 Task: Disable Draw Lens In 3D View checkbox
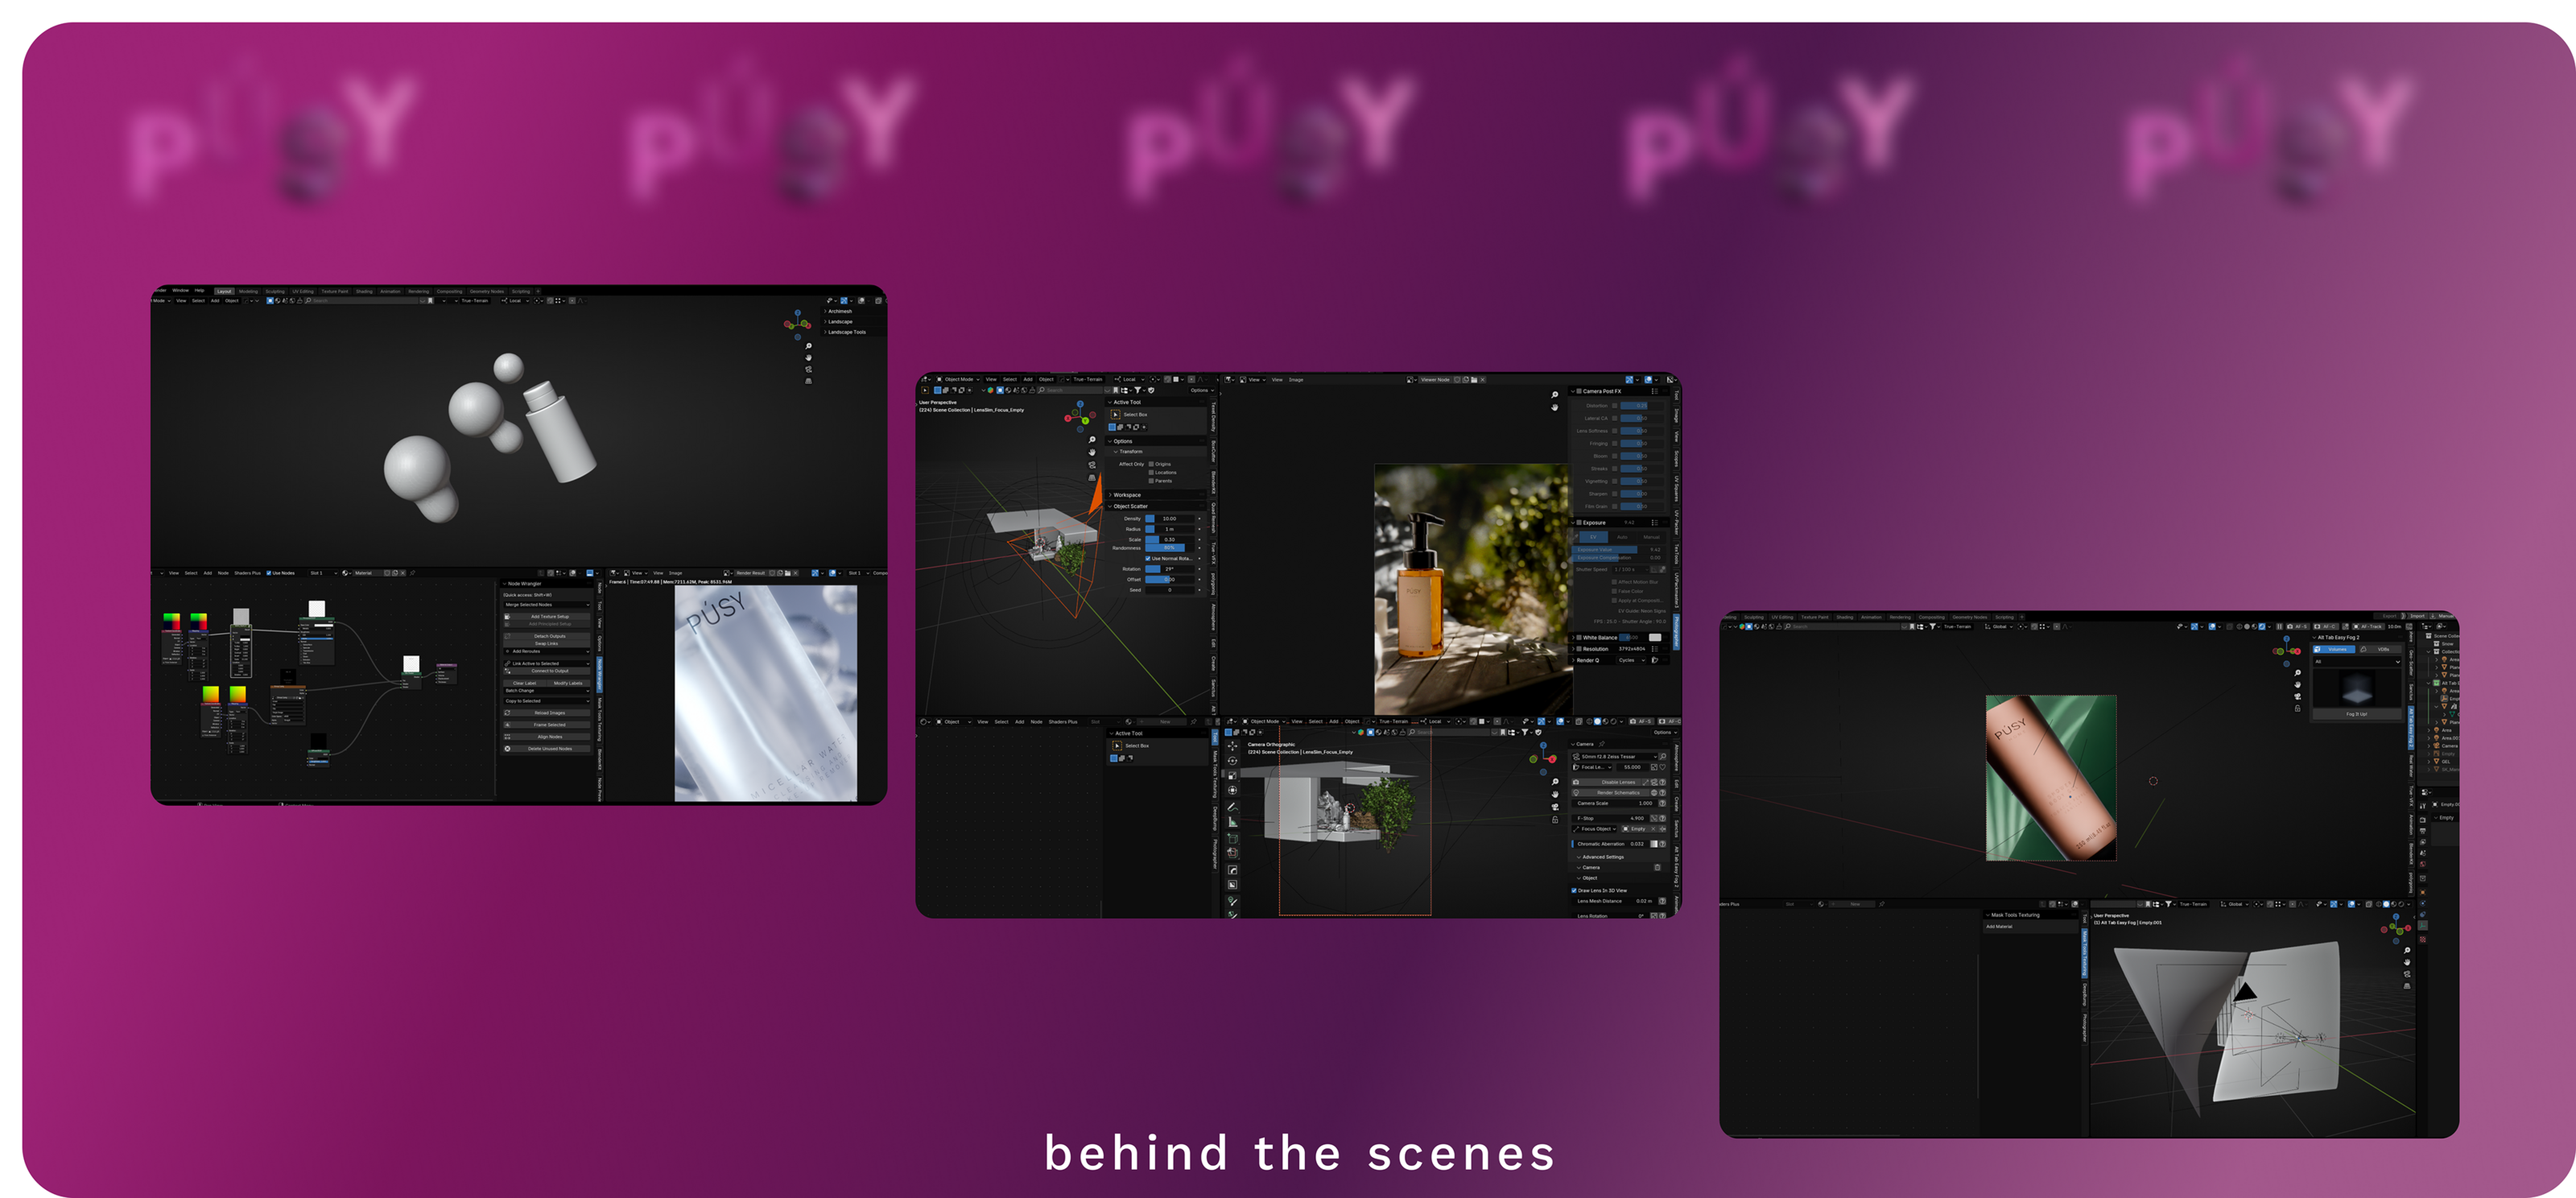pyautogui.click(x=1574, y=890)
